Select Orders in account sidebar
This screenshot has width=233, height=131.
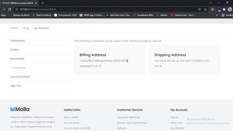coord(15,50)
